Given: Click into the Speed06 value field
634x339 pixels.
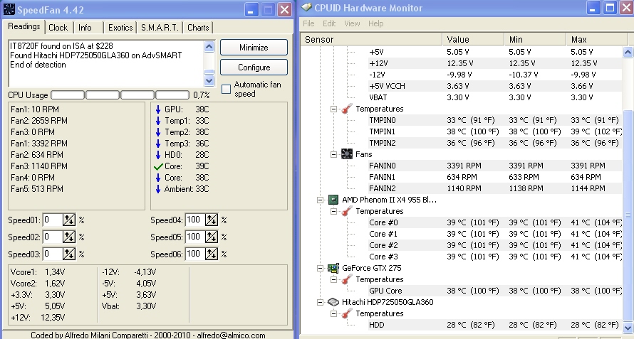Looking at the screenshot, I should pyautogui.click(x=195, y=254).
